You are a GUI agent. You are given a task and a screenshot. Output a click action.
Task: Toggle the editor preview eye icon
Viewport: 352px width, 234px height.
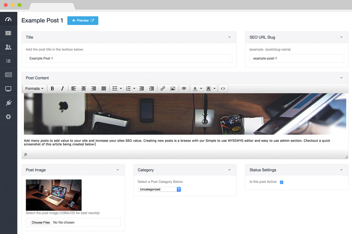click(x=184, y=89)
